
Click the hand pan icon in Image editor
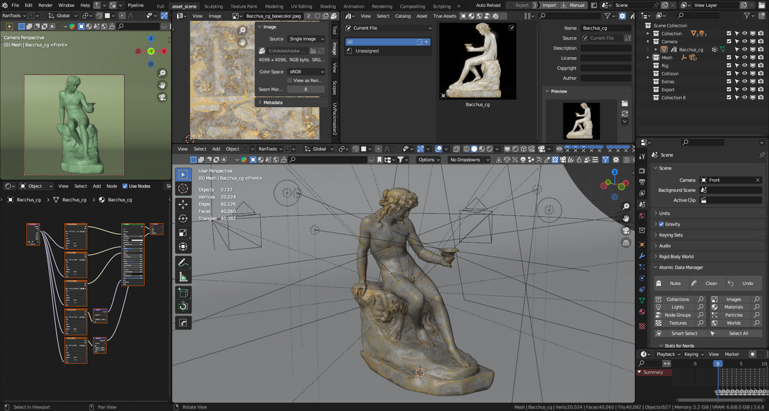(243, 42)
